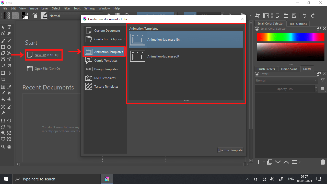The width and height of the screenshot is (327, 184).
Task: Swap foreground and background colors
Action: coord(27,13)
